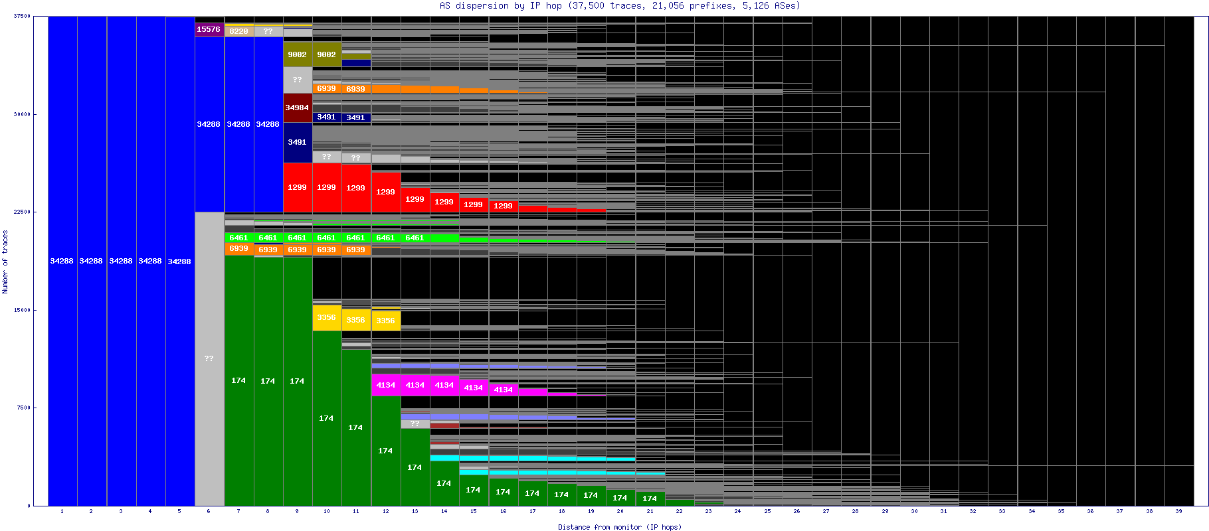
Task: Click the dark green 174 block at hop 12
Action: click(x=386, y=451)
